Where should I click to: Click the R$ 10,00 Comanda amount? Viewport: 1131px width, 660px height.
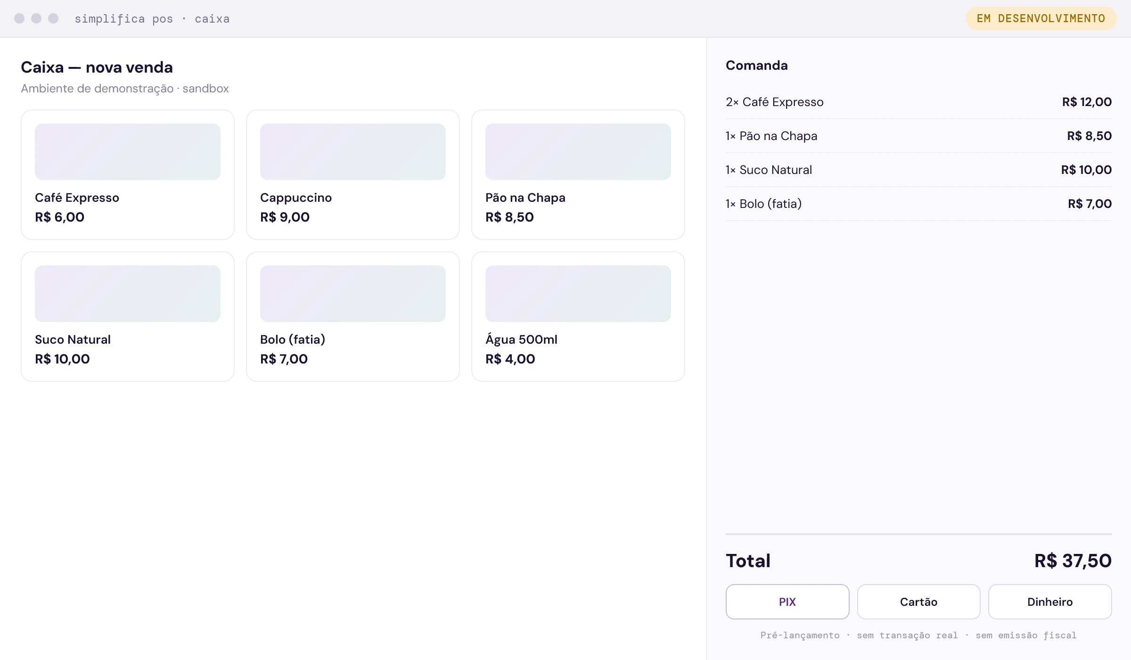pos(1086,170)
